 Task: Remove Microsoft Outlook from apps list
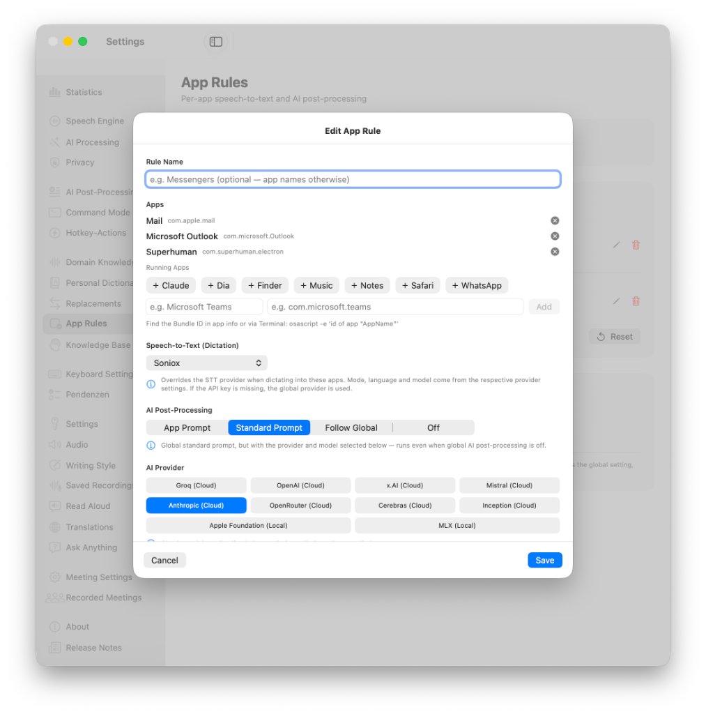[x=555, y=236]
